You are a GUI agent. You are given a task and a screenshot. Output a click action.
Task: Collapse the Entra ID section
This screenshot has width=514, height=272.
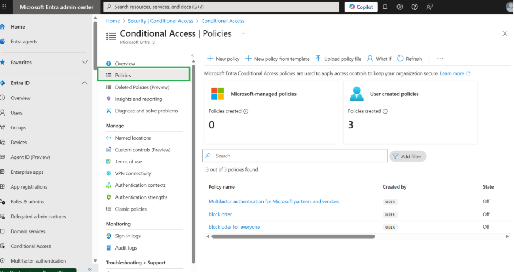[85, 83]
